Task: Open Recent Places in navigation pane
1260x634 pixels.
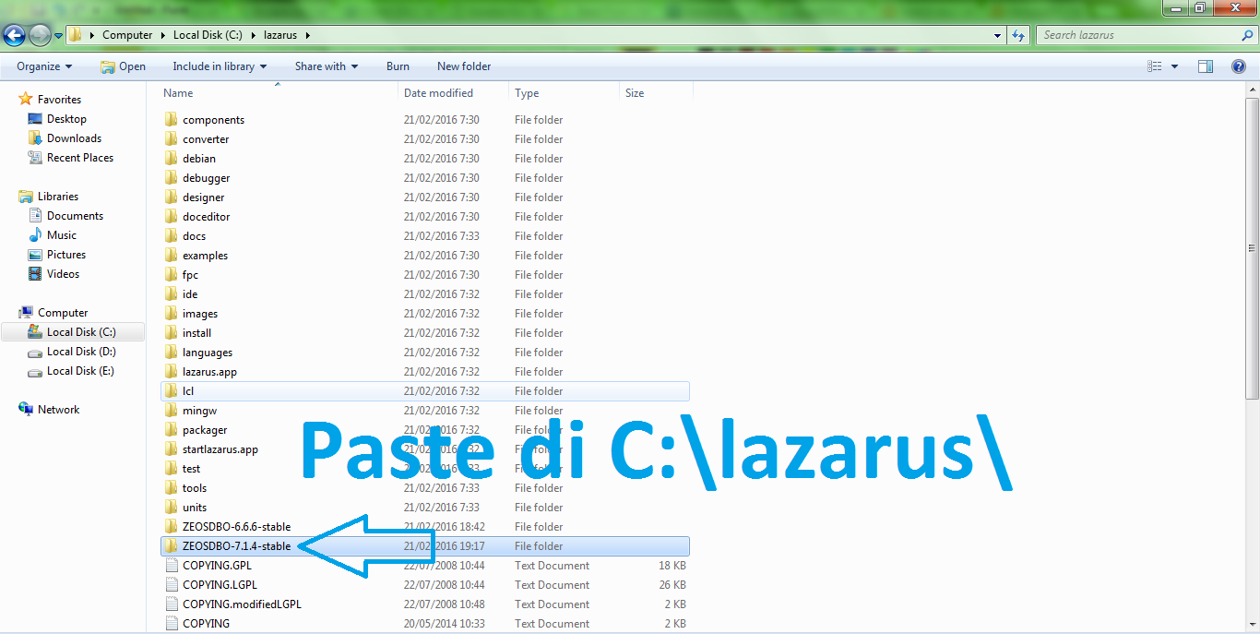Action: [x=80, y=158]
